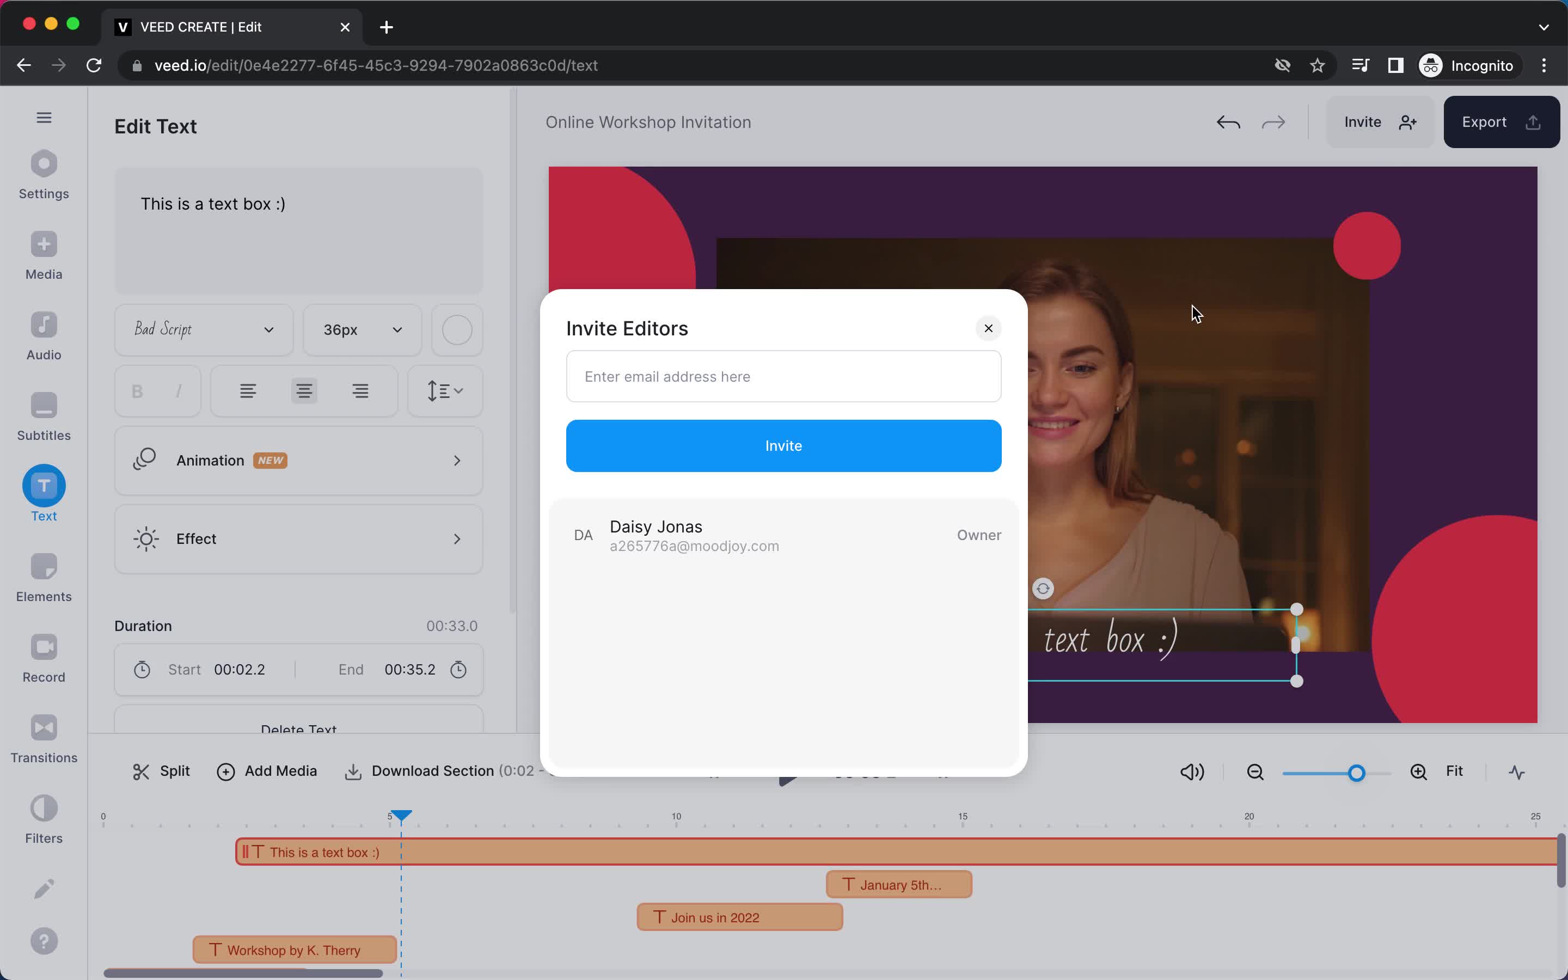Click the browser address bar URL
This screenshot has height=980, width=1568.
(376, 65)
